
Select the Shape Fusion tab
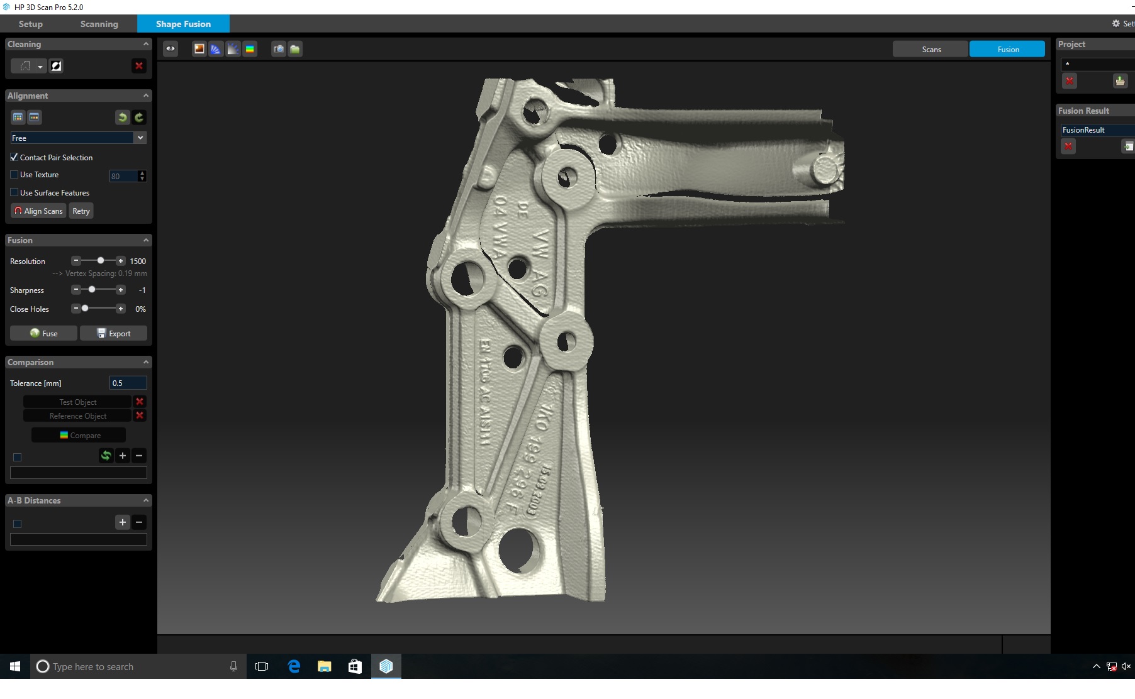tap(184, 24)
